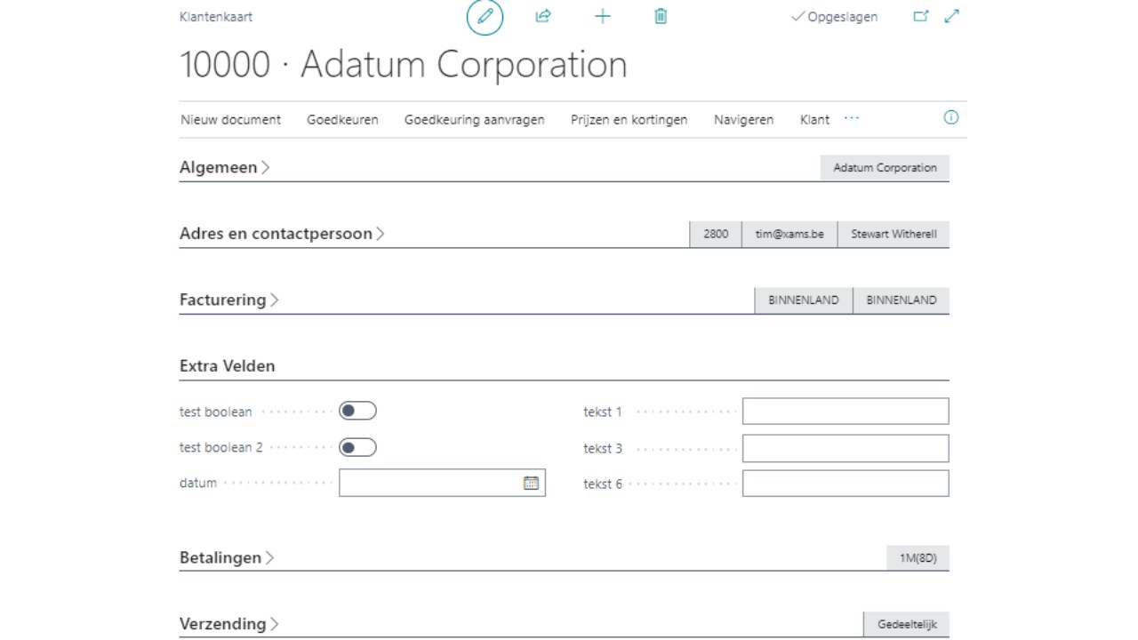Click Goedkeuring aanvragen action
The image size is (1138, 640).
(x=474, y=120)
